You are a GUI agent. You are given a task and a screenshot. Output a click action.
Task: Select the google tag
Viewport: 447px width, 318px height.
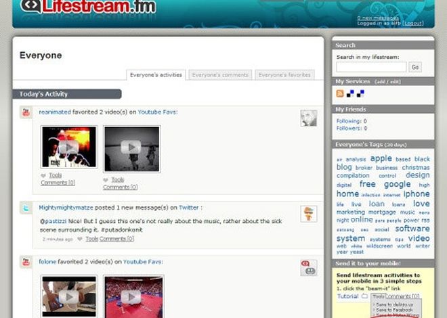[397, 184]
